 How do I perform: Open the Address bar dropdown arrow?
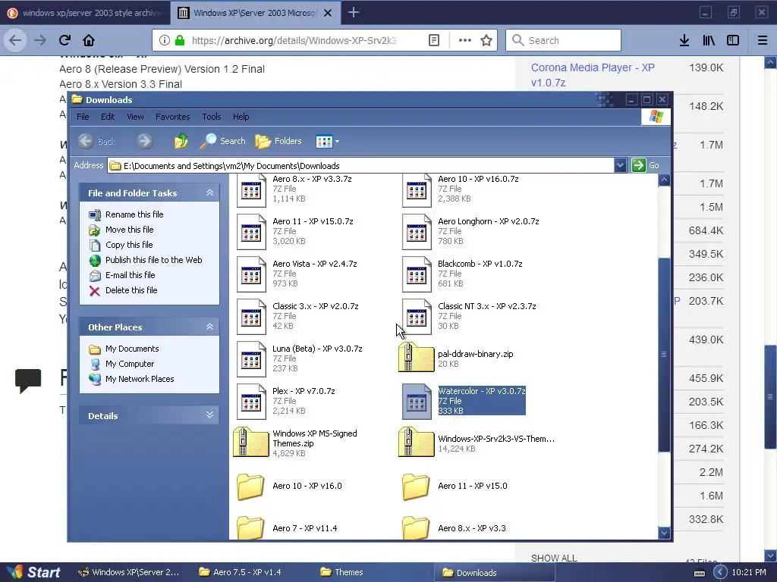pos(620,165)
